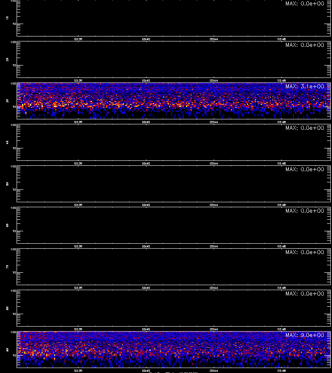
Task: Click the "MAX: 3.1e+00" value label
Action: click(x=305, y=86)
